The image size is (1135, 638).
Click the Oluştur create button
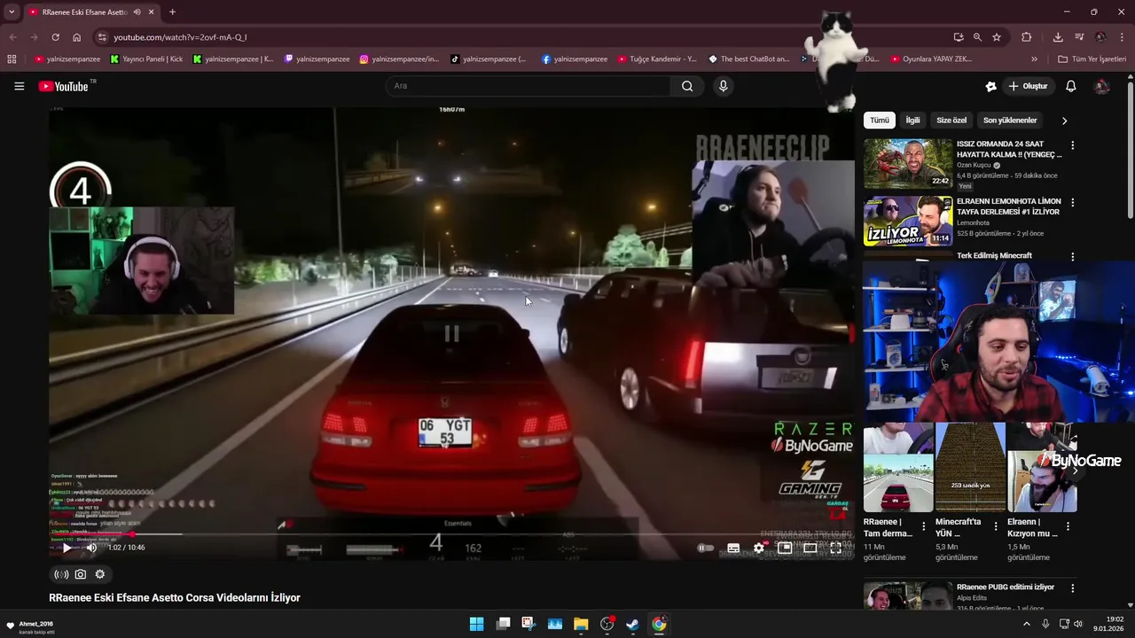[x=1029, y=86]
